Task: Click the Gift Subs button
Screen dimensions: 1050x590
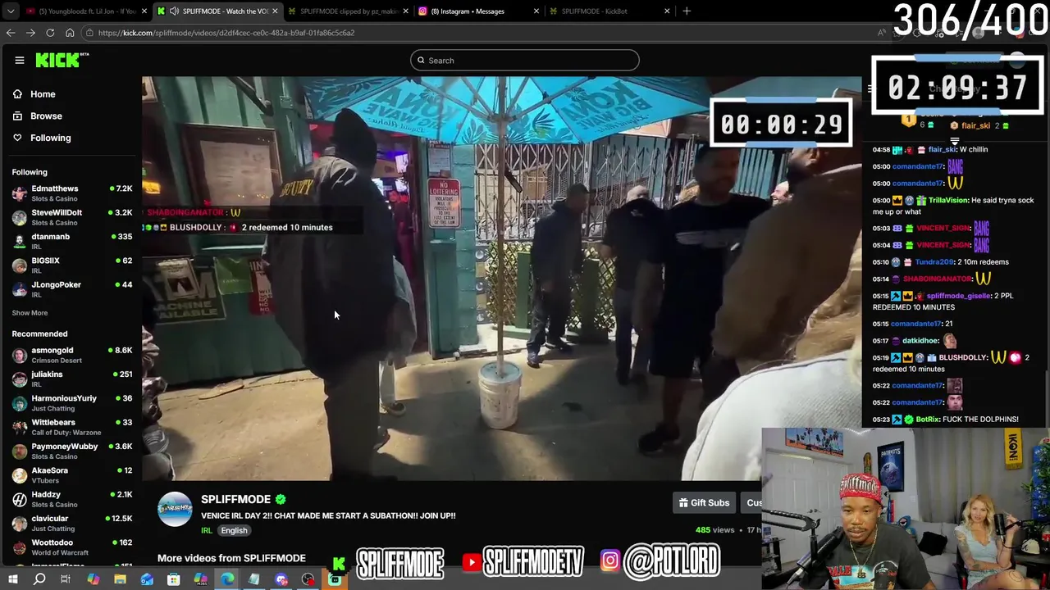Action: 704,503
